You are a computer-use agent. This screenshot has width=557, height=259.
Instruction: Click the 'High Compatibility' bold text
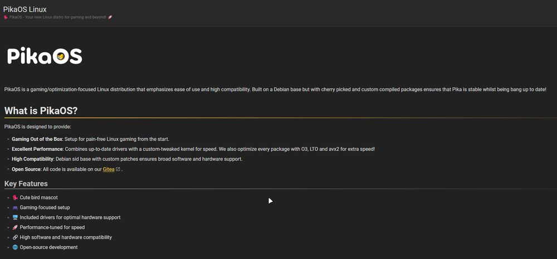pyautogui.click(x=33, y=159)
